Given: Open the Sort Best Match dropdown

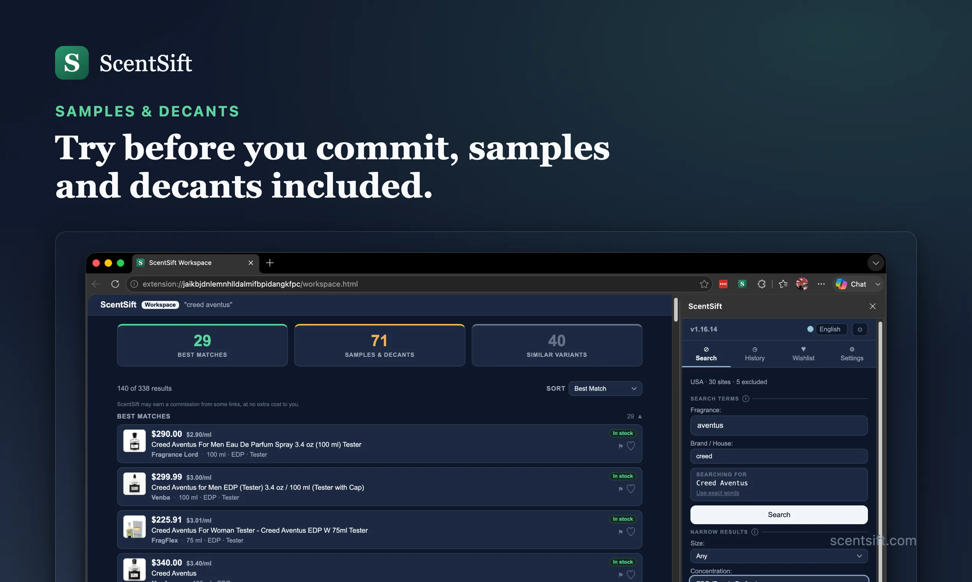Looking at the screenshot, I should click(605, 389).
